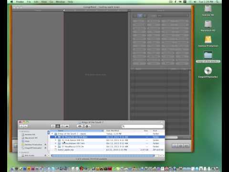Viewport: 229px width, 172px height.
Task: Open the volume control in the menu bar
Action: tap(195, 2)
